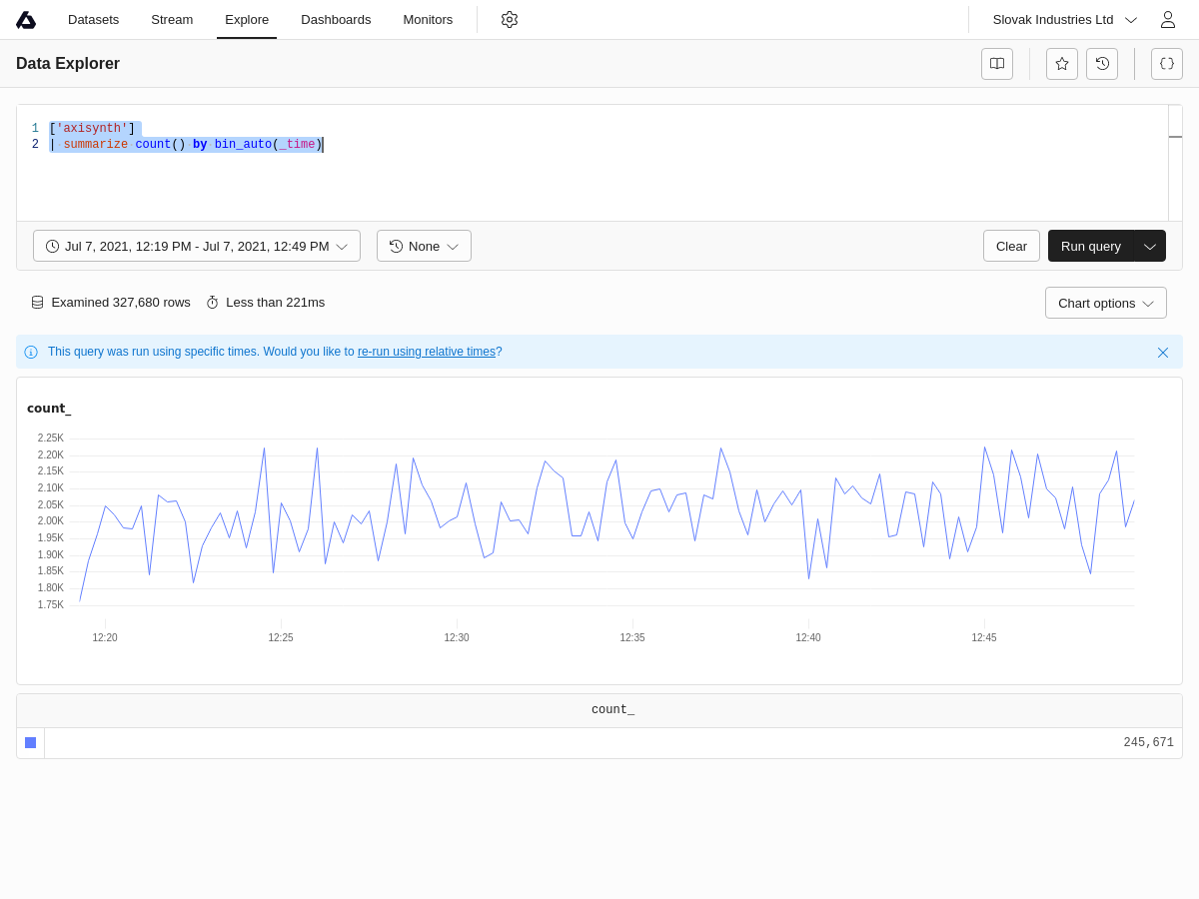Image resolution: width=1199 pixels, height=899 pixels.
Task: Switch to the Dashboards tab
Action: (336, 20)
